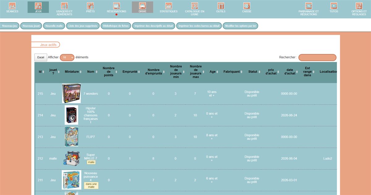
Task: Open the Réservations section icon
Action: click(117, 6)
